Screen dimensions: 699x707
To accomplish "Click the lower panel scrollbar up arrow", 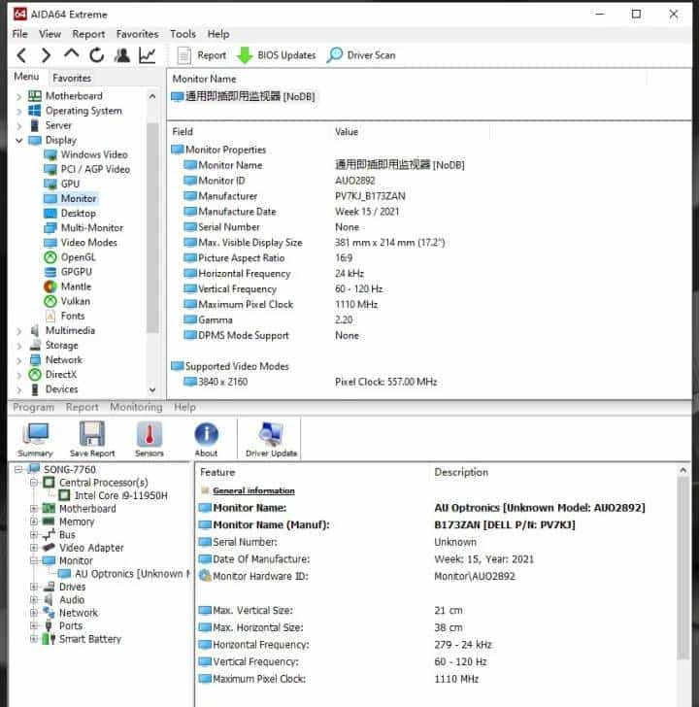I will coord(683,470).
